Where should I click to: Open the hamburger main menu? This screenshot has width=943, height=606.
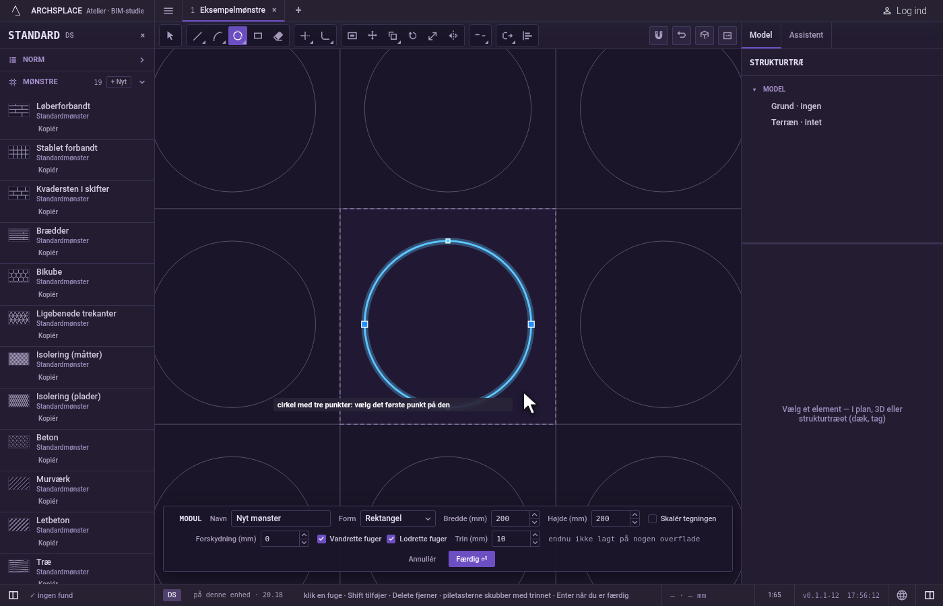tap(168, 11)
